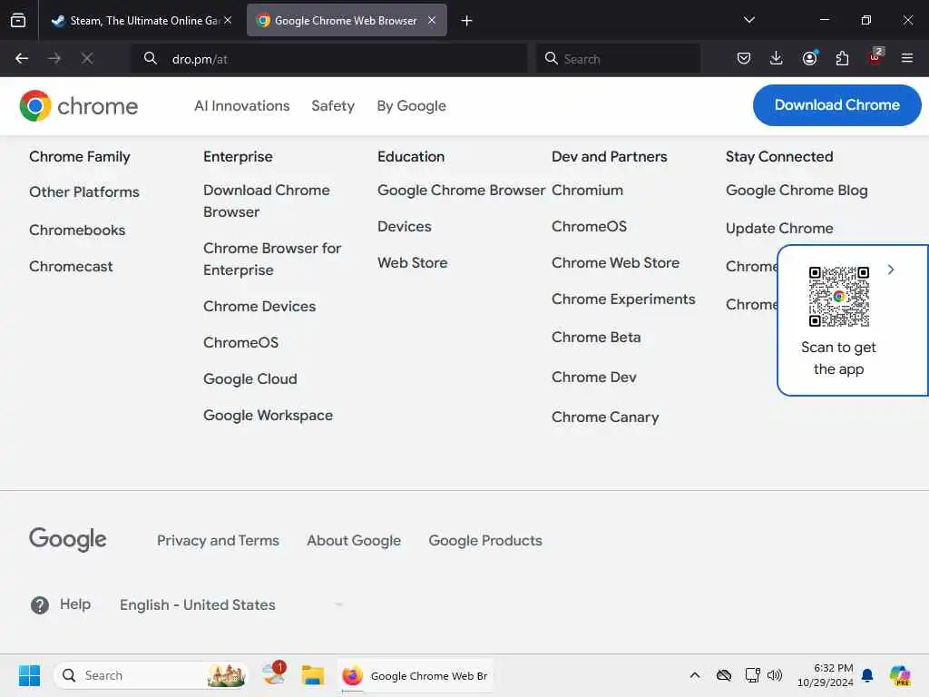Open the Google Cloud link

[x=250, y=378]
